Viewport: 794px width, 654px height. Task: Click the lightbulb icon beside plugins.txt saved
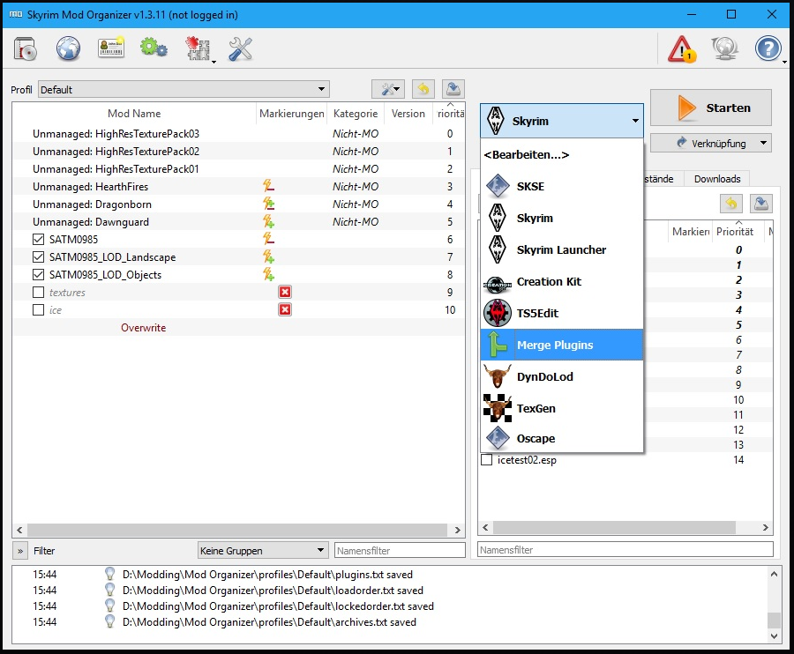tap(109, 574)
